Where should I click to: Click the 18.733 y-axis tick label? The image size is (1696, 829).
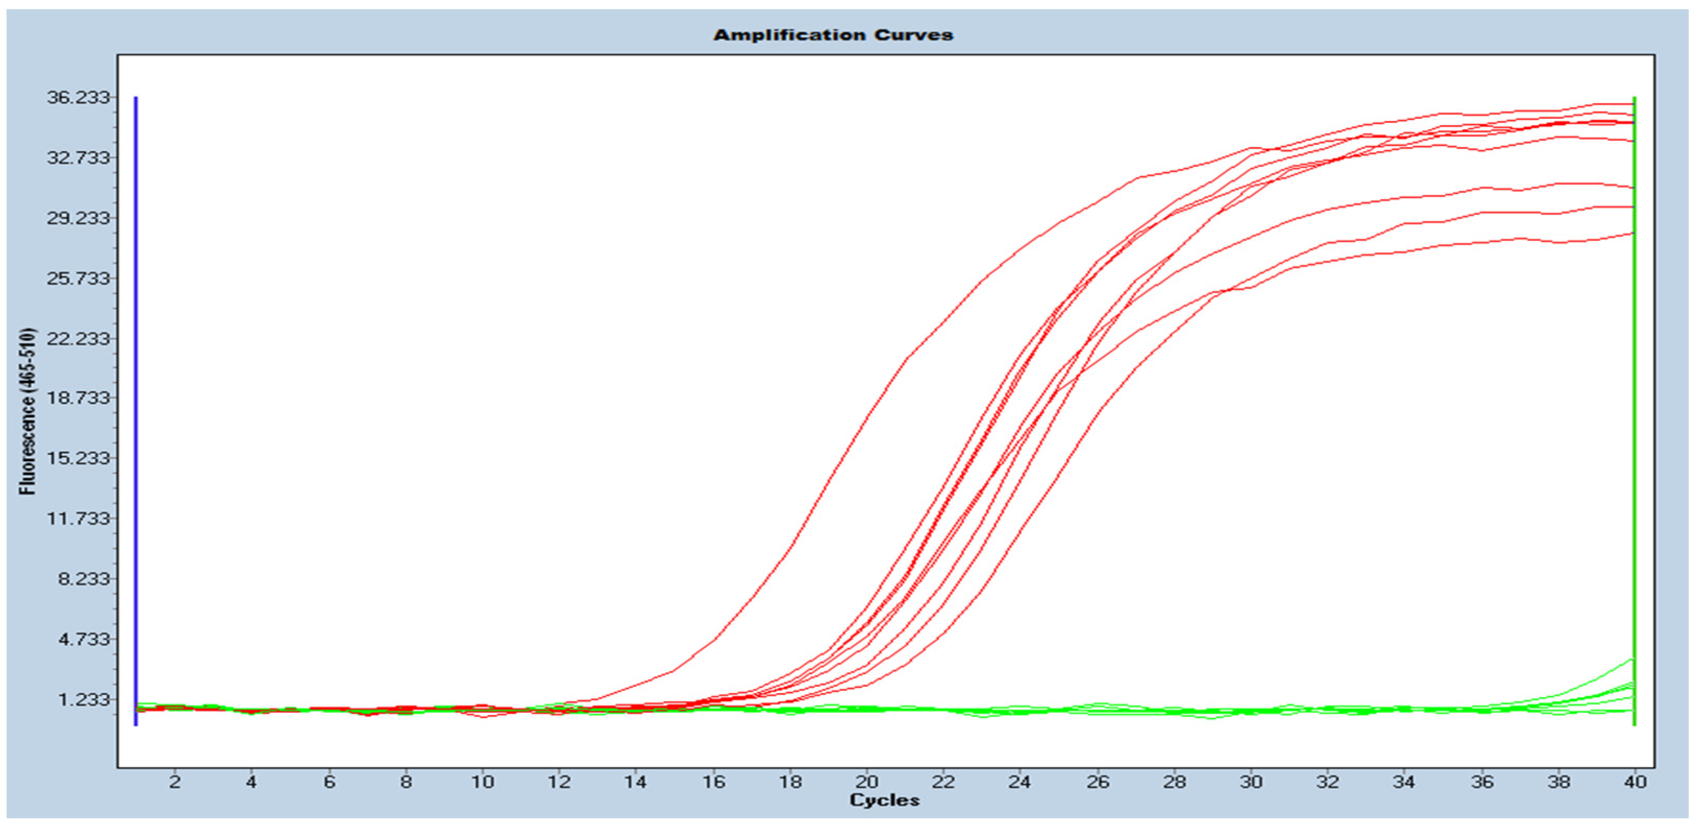pos(78,399)
